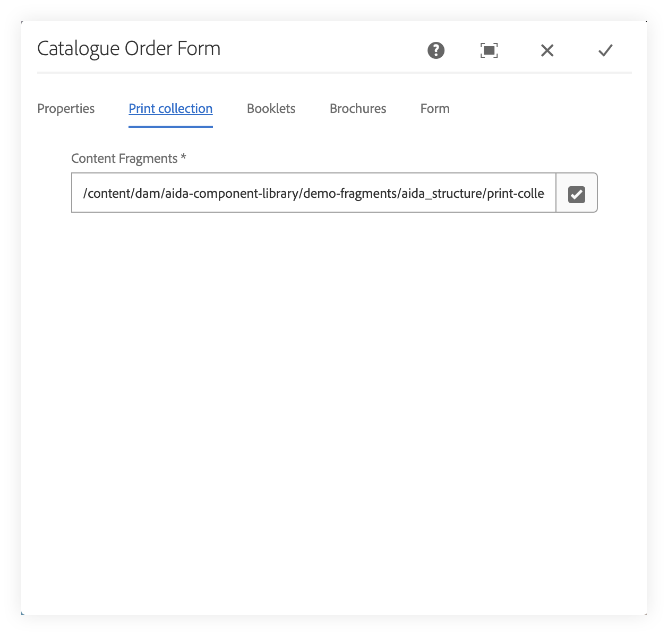Confirm the Catalogue Order Form edits via checkmark

(605, 50)
